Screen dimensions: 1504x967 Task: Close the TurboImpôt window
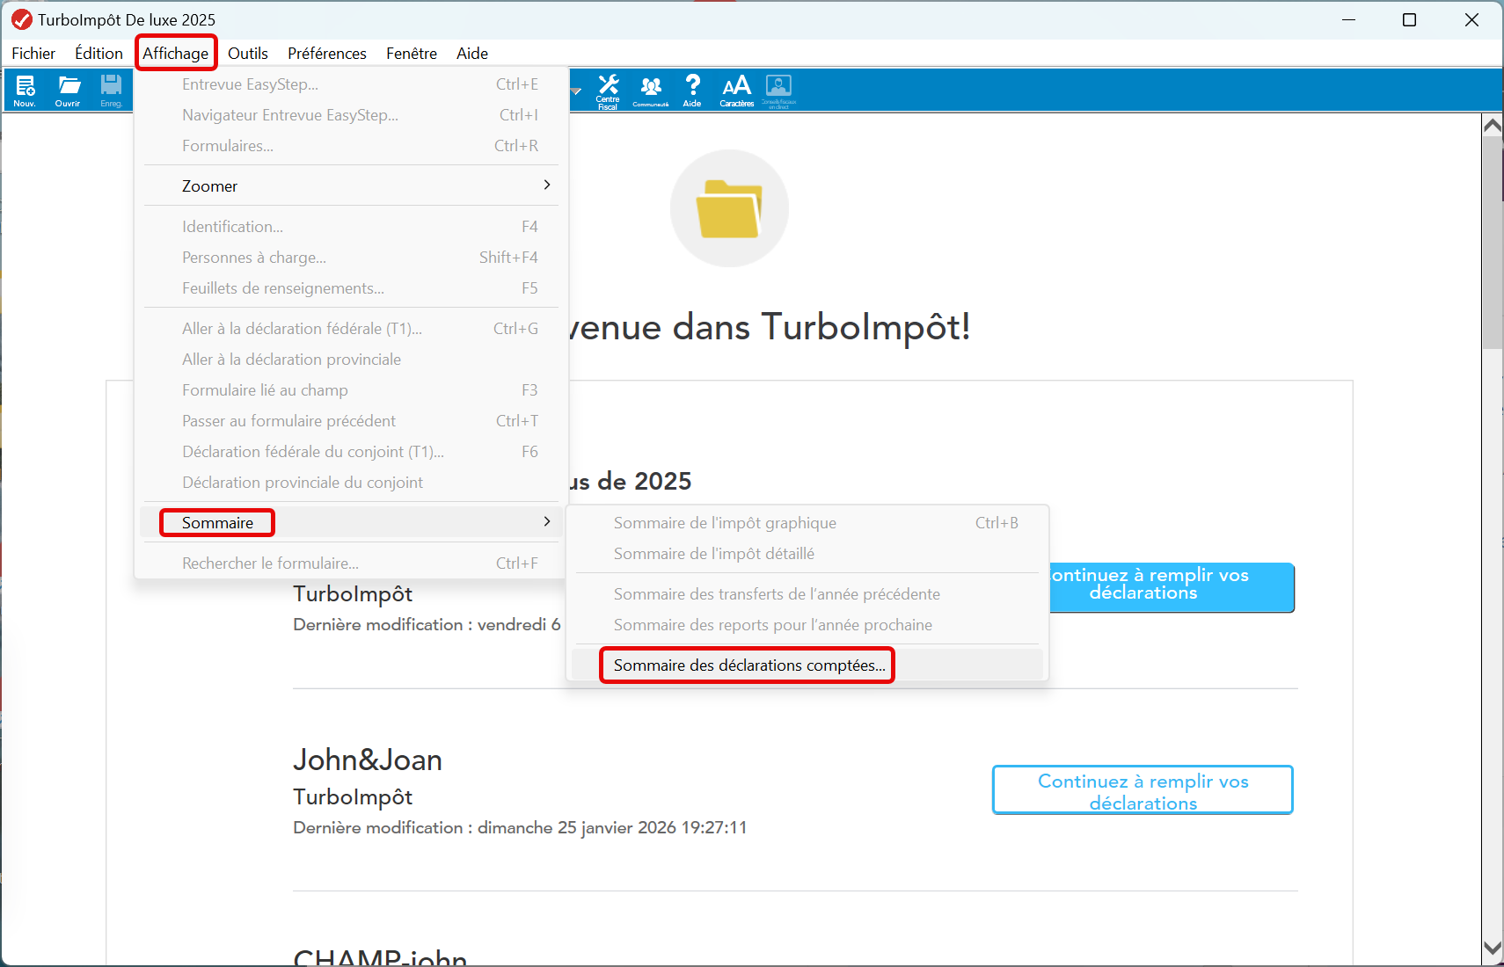point(1471,19)
